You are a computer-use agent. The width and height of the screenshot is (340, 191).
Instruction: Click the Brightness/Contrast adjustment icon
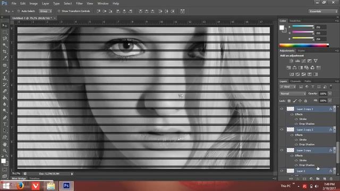(x=292, y=61)
